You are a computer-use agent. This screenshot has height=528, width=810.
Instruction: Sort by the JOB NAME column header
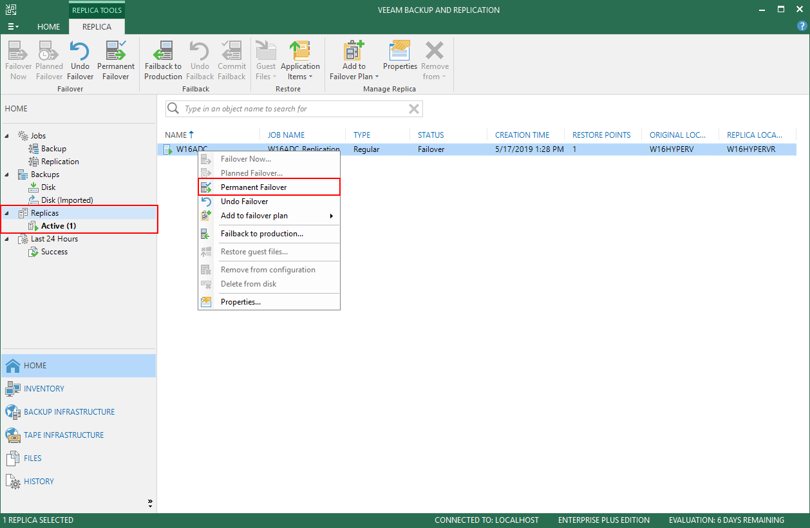[286, 135]
